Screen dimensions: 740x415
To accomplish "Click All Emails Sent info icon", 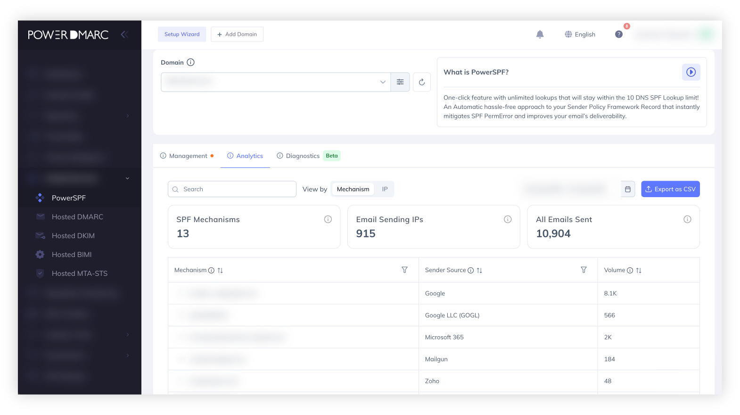I will coord(687,219).
